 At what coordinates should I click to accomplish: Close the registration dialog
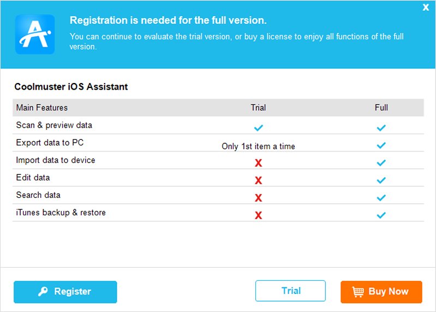pyautogui.click(x=426, y=7)
